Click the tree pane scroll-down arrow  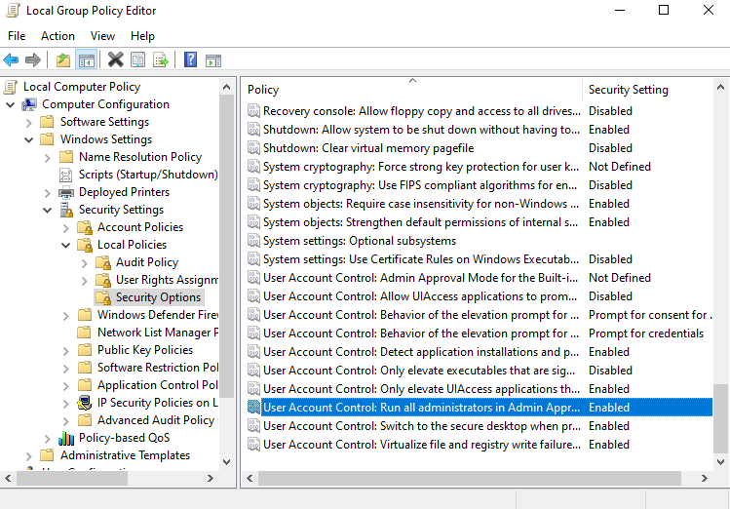tap(227, 462)
